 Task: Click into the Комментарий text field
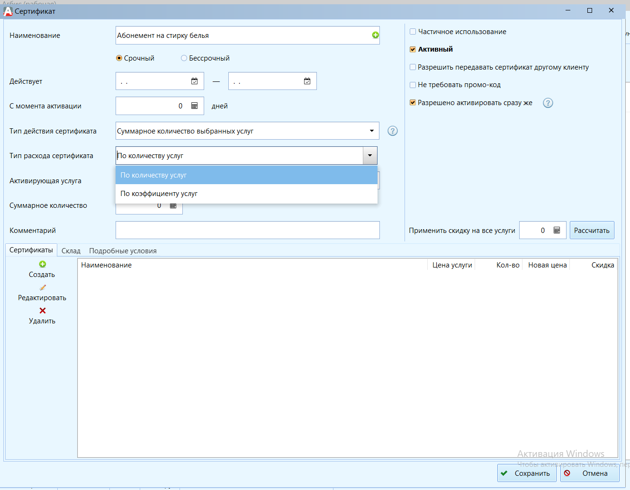coord(248,230)
